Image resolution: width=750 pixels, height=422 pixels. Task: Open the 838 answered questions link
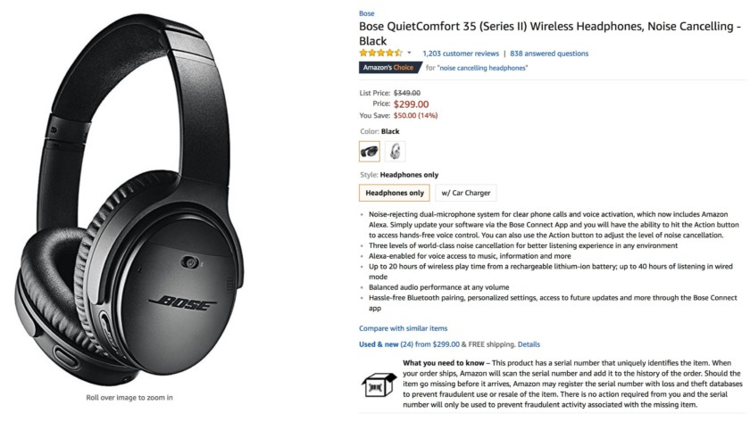click(549, 54)
